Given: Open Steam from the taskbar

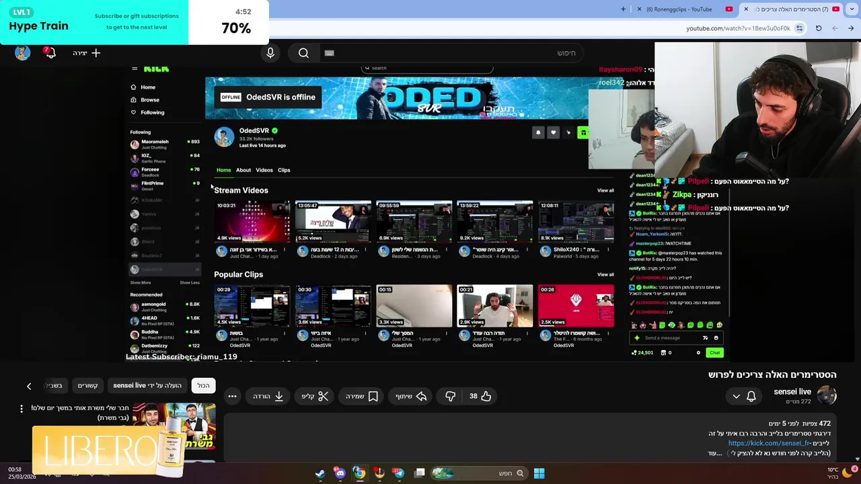Looking at the screenshot, I should coord(320,473).
